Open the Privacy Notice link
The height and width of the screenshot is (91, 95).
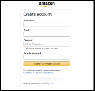(47, 73)
